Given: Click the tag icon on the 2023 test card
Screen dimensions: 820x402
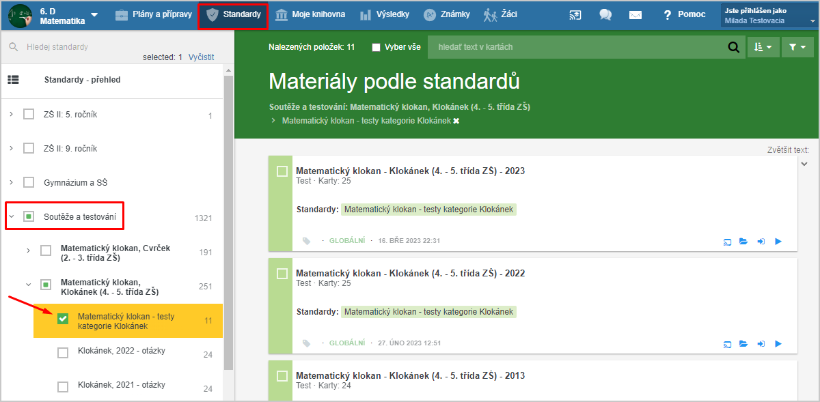Looking at the screenshot, I should [x=307, y=241].
